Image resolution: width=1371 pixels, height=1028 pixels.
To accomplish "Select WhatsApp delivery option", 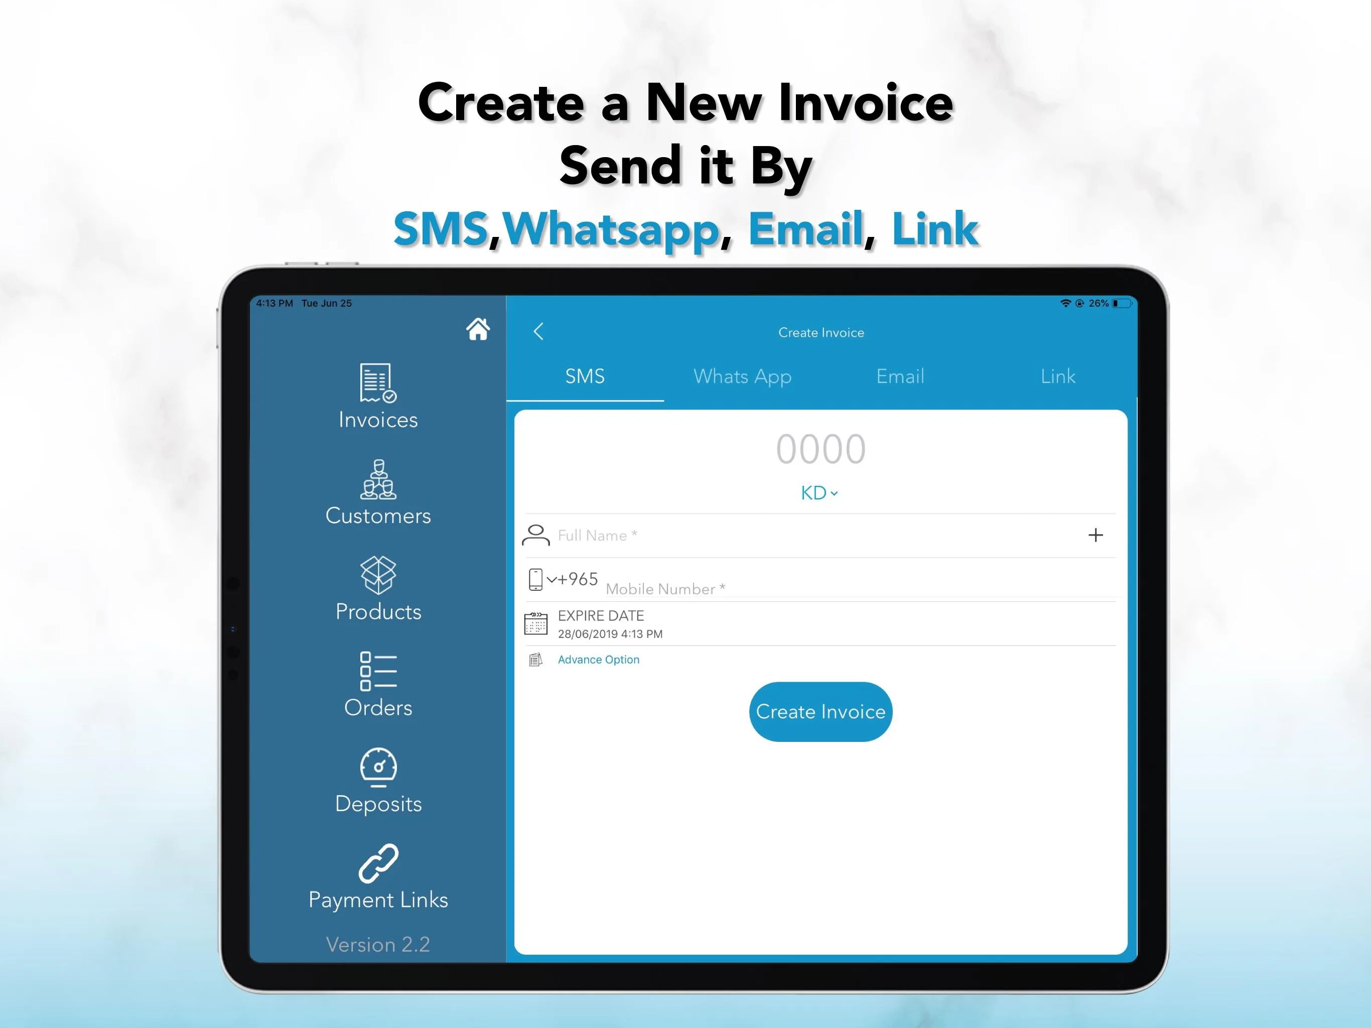I will click(744, 376).
